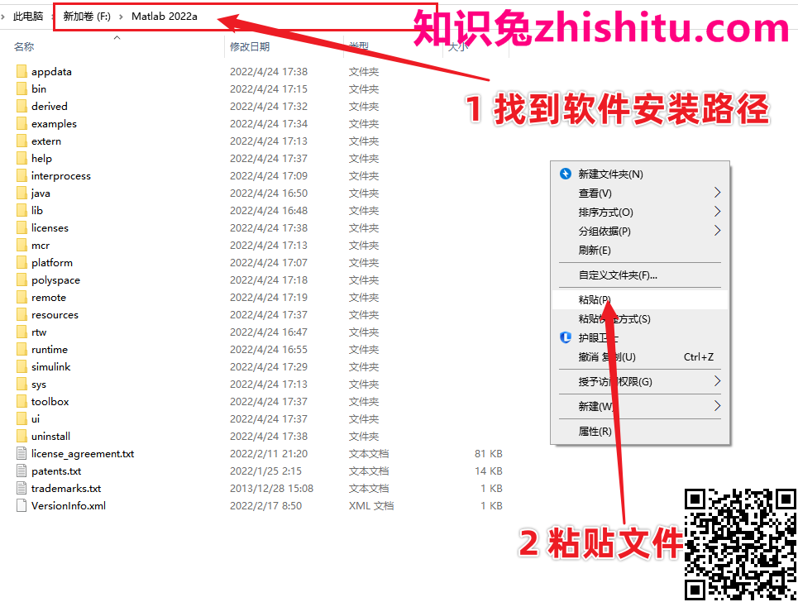Click the patents.txt file icon

[22, 471]
